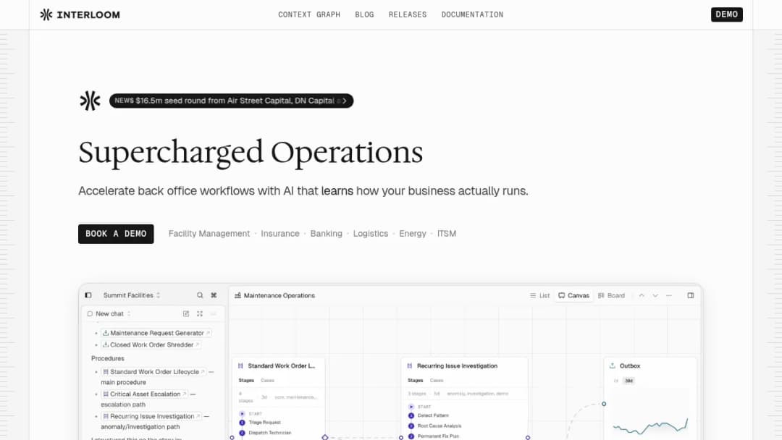Open chat panel more options menu
This screenshot has height=440, width=782.
point(214,313)
